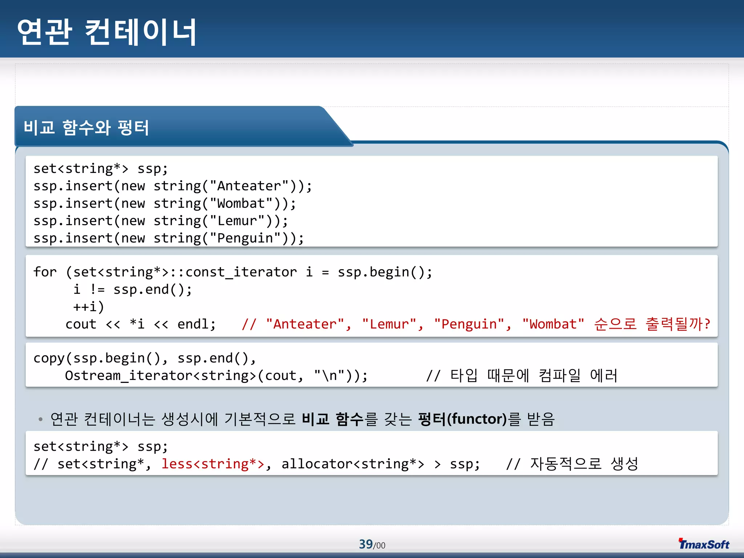Image resolution: width=744 pixels, height=558 pixels.
Task: Click the Ostream_iterator<string> code line
Action: click(217, 376)
